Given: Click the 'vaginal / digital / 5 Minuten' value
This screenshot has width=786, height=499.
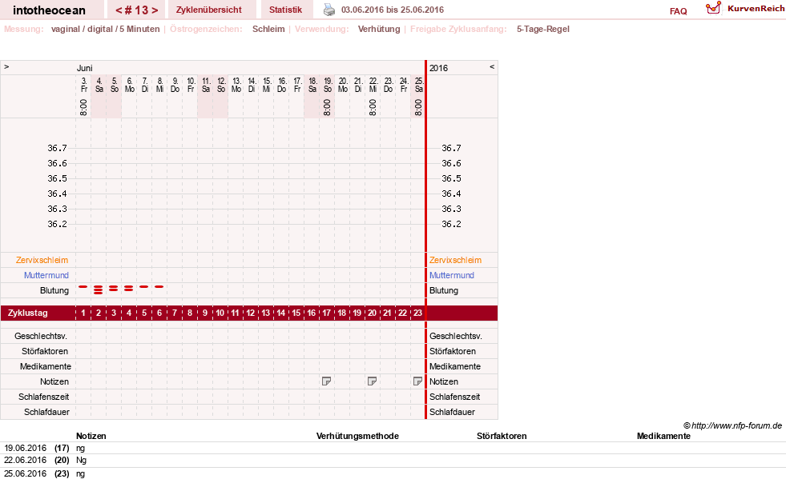Looking at the screenshot, I should point(105,29).
